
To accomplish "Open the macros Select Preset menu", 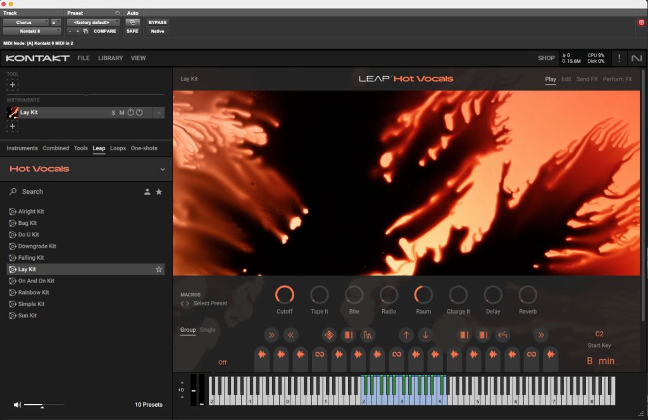I will (x=210, y=303).
